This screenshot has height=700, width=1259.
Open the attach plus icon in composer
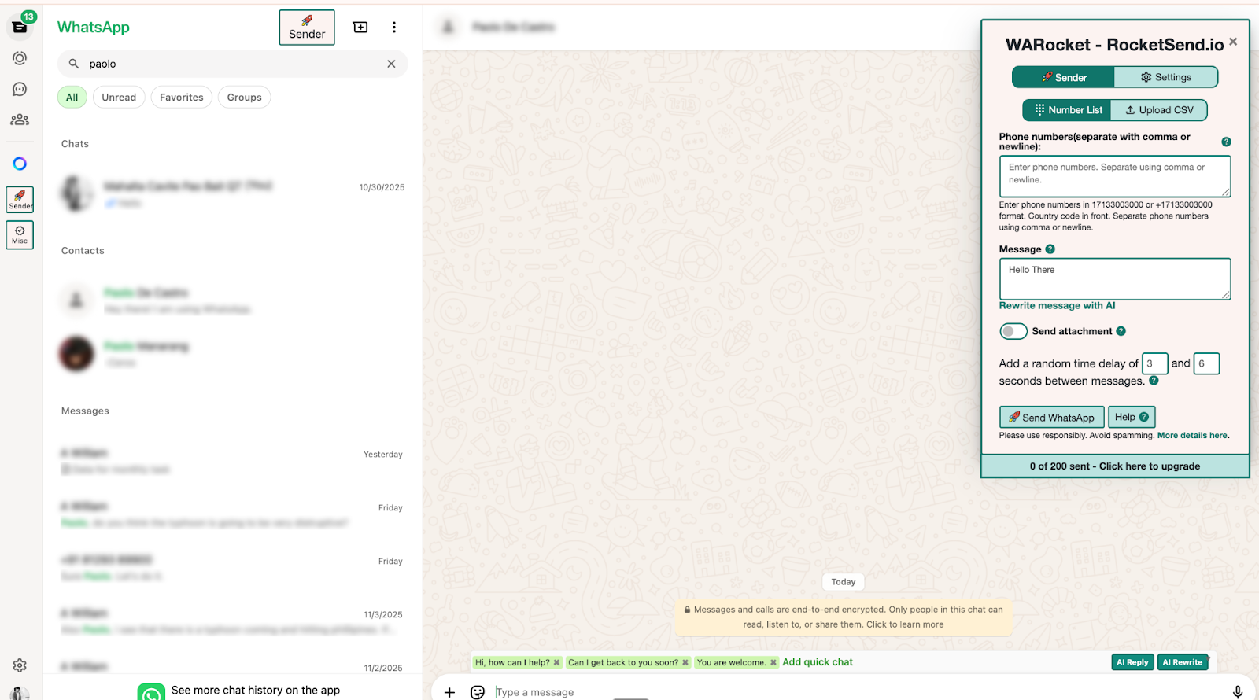click(449, 692)
